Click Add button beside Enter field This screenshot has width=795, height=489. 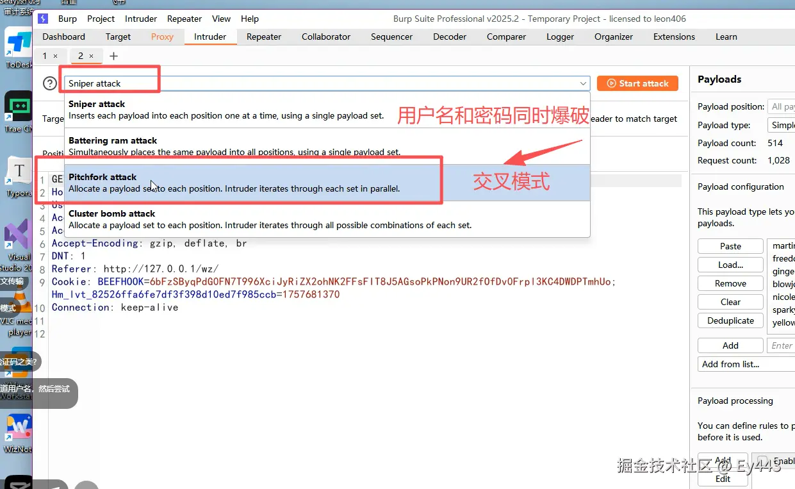pos(730,345)
